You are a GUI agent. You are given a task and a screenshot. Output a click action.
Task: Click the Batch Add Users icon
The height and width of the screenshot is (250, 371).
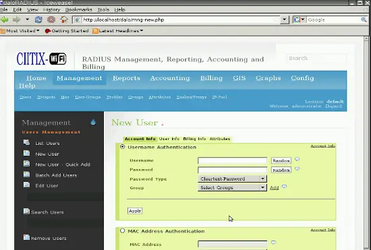point(26,175)
